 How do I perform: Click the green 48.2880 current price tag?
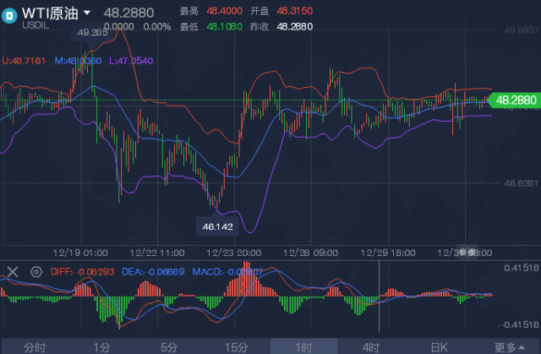[x=516, y=101]
